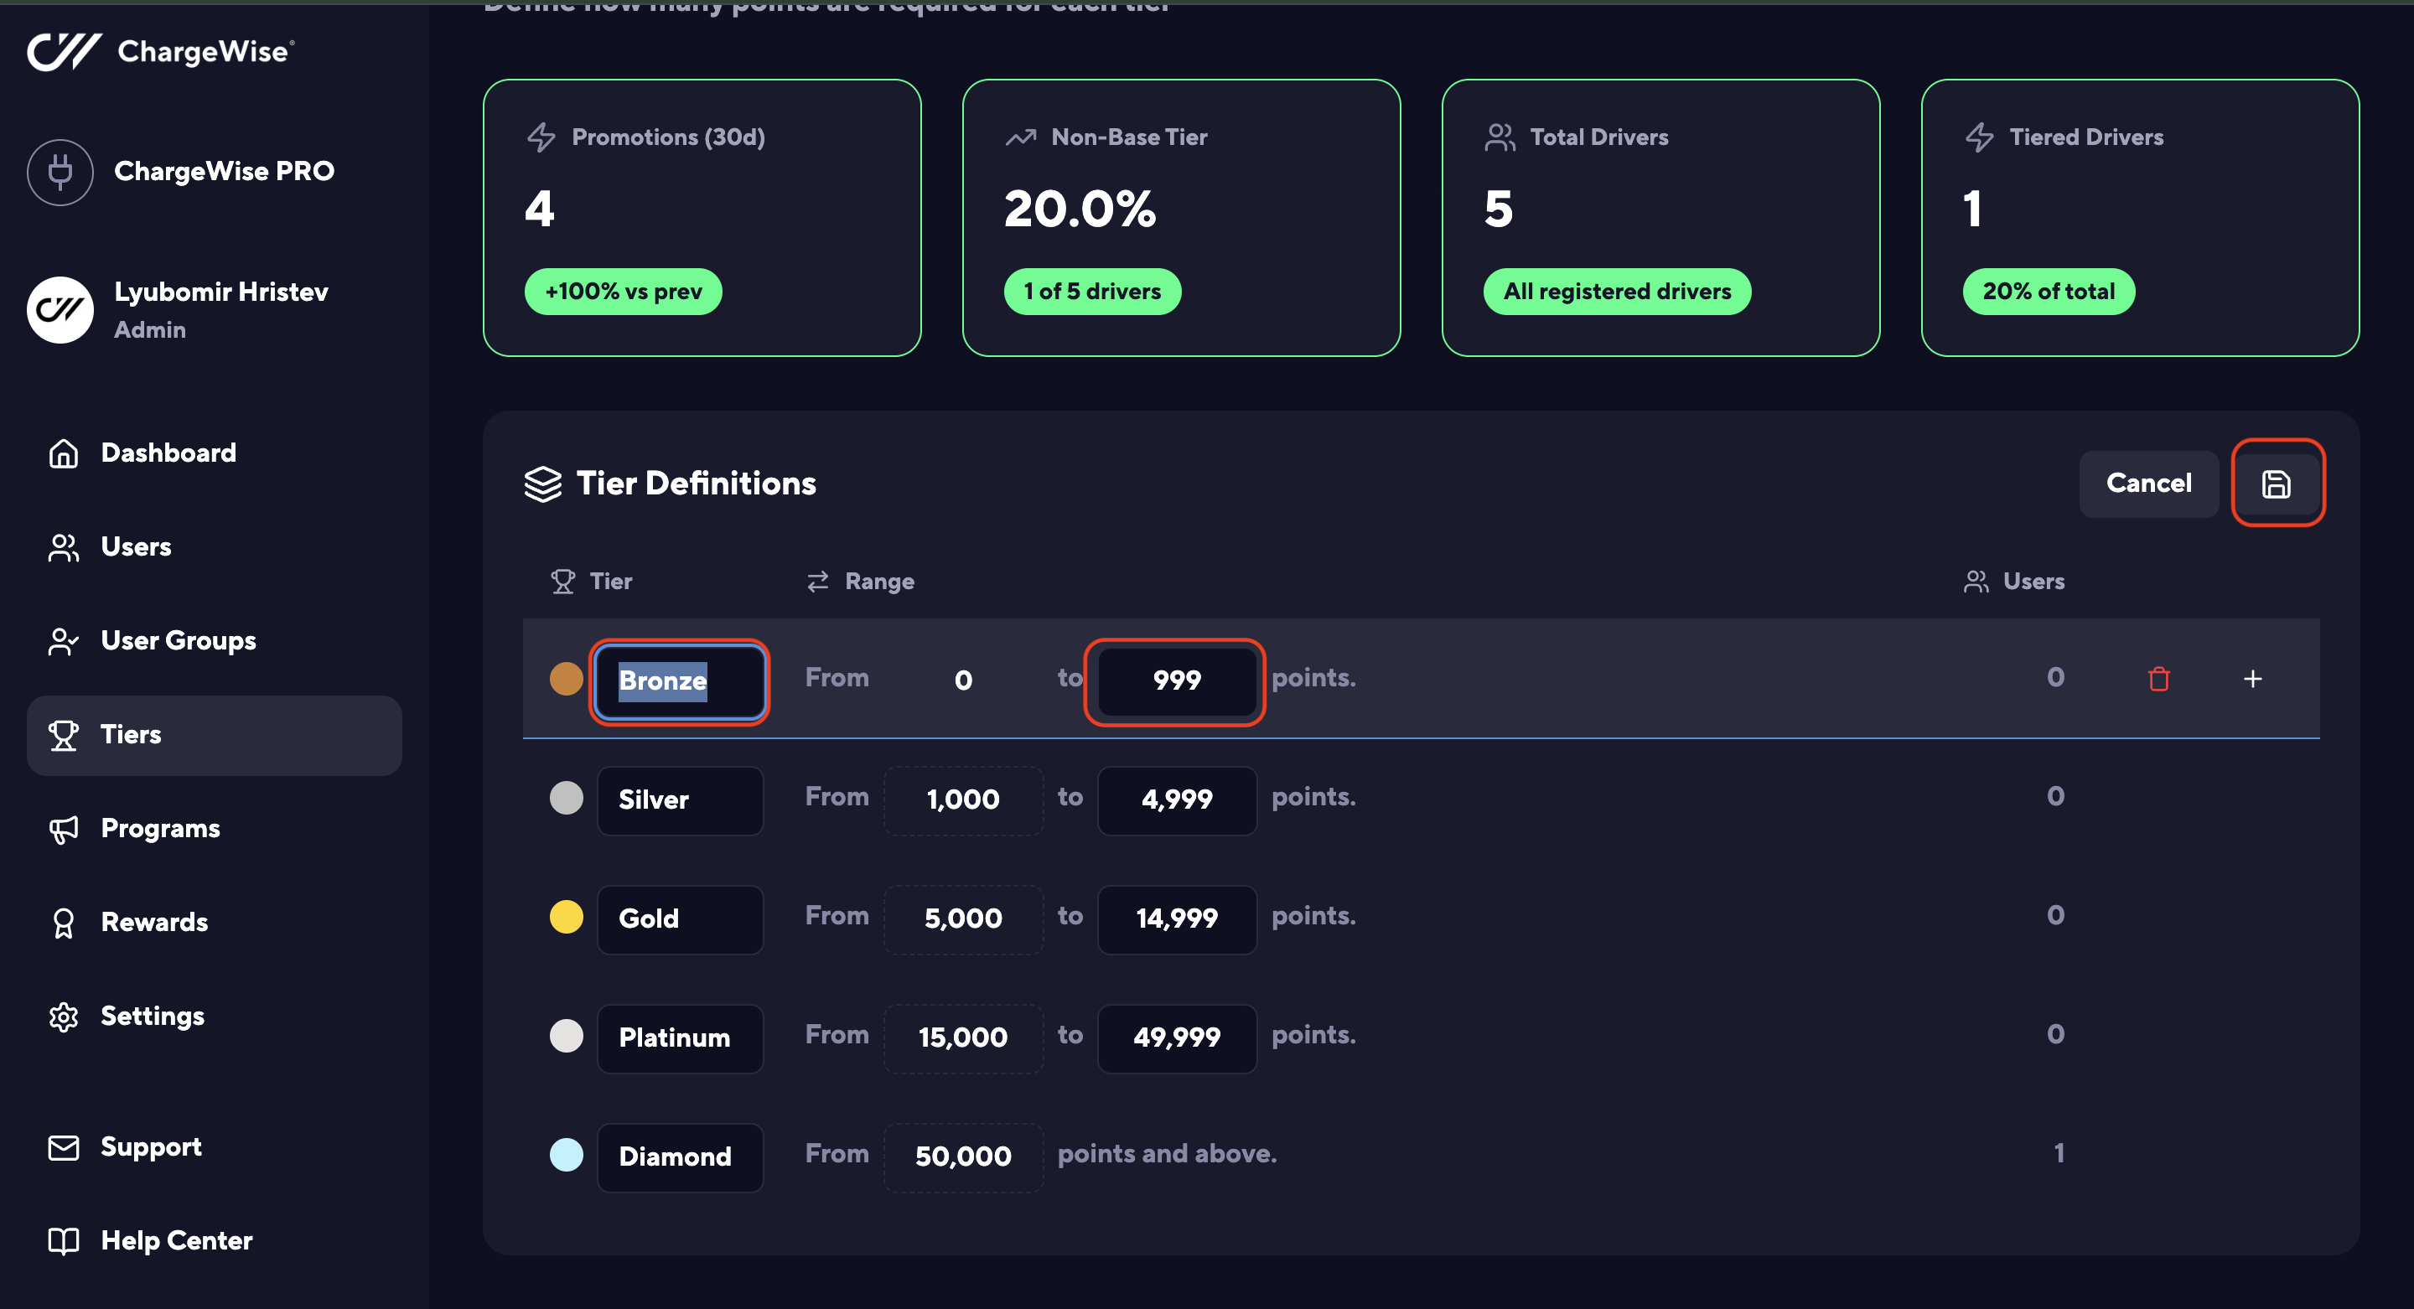Viewport: 2414px width, 1309px height.
Task: Pick the Gold tier yellow swatch
Action: point(566,918)
